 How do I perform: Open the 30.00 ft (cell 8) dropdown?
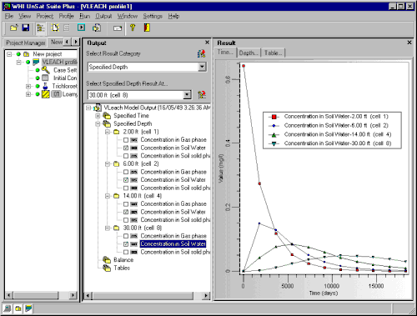[188, 95]
